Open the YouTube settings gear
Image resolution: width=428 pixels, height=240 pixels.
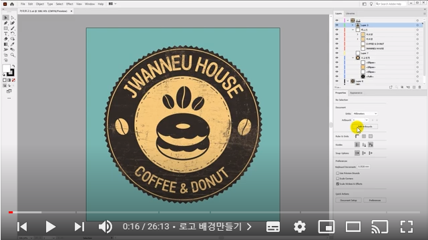coord(299,227)
